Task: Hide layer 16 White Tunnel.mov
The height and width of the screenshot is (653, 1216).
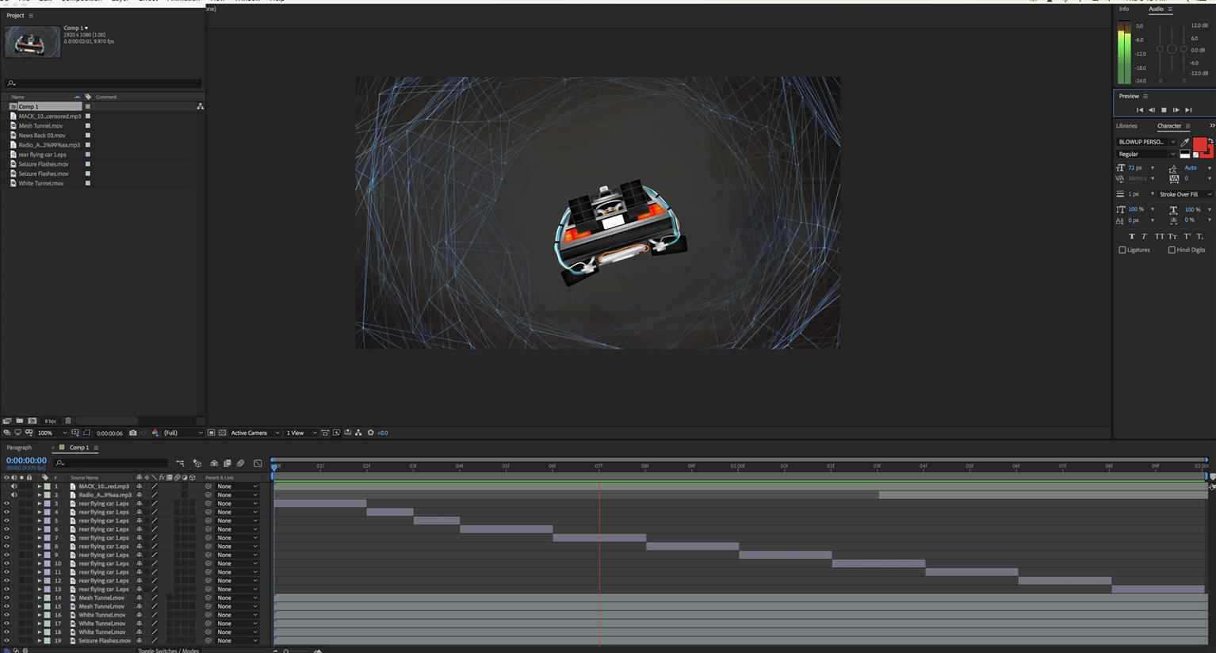Action: 6,615
